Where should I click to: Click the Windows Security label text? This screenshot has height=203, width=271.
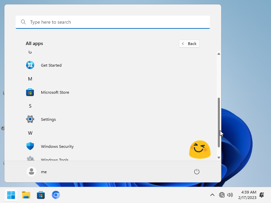click(57, 146)
